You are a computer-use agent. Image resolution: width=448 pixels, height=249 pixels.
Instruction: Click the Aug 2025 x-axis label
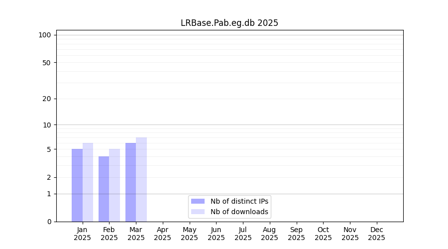coord(269,234)
